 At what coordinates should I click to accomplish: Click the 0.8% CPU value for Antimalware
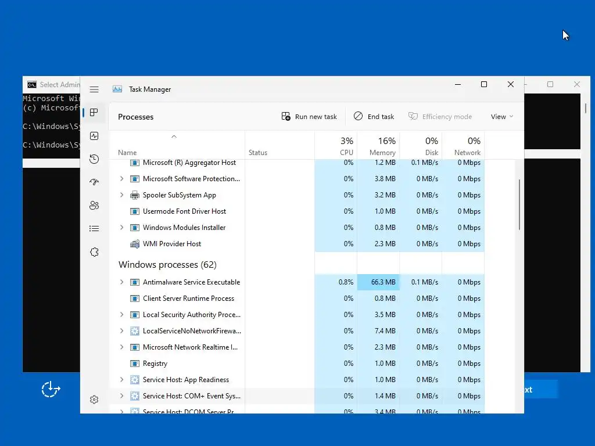pyautogui.click(x=346, y=282)
